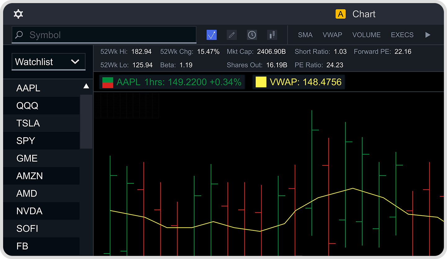Select the trend line chart tool
The height and width of the screenshot is (259, 447).
(x=212, y=35)
